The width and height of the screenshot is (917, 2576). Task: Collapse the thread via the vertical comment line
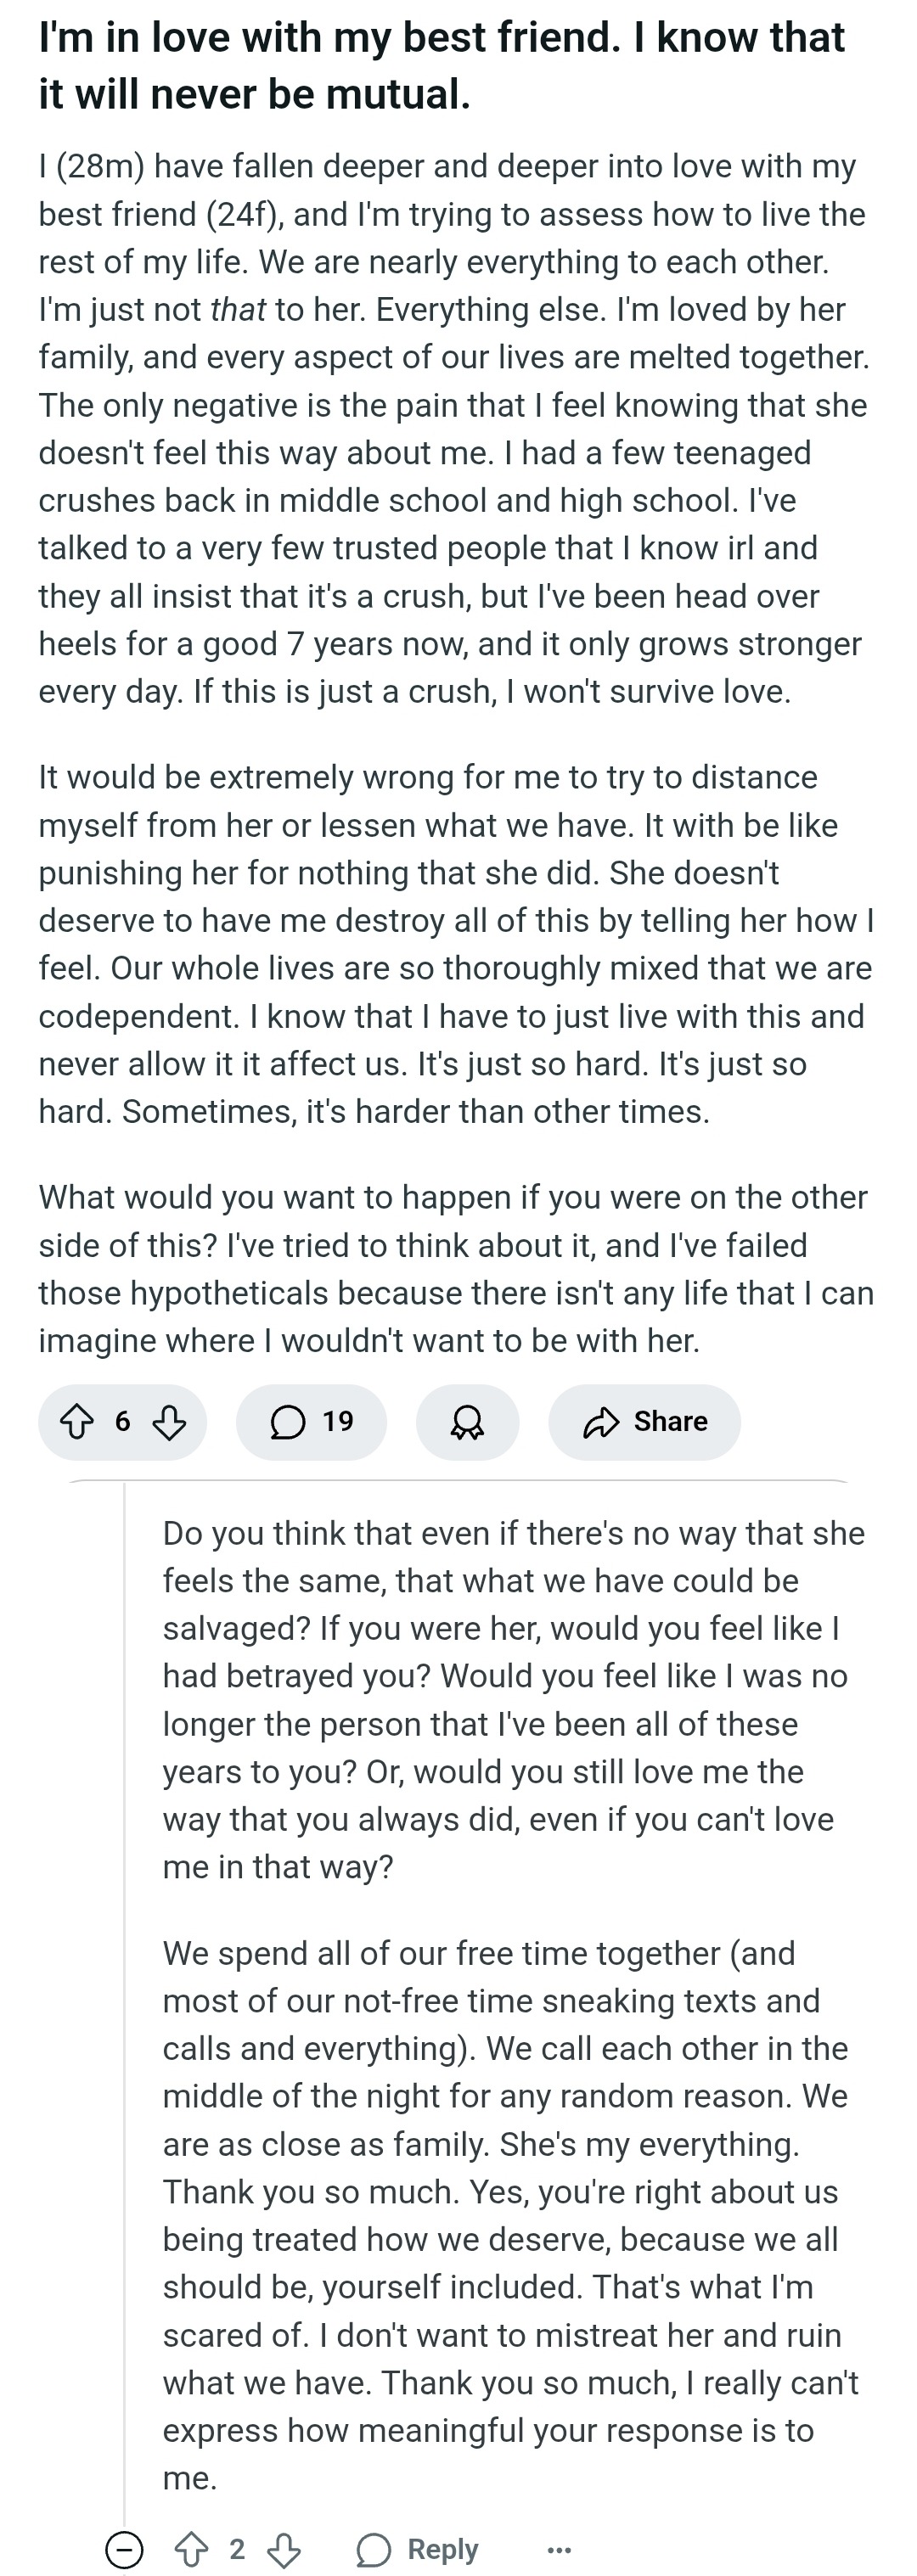click(x=124, y=2000)
